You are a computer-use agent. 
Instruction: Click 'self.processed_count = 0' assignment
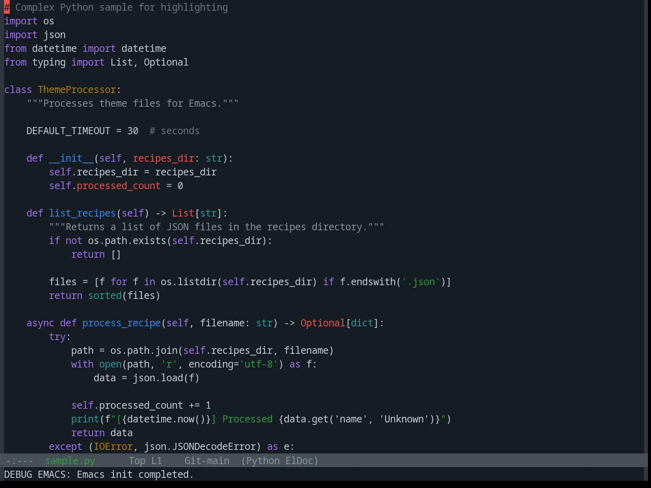point(116,186)
